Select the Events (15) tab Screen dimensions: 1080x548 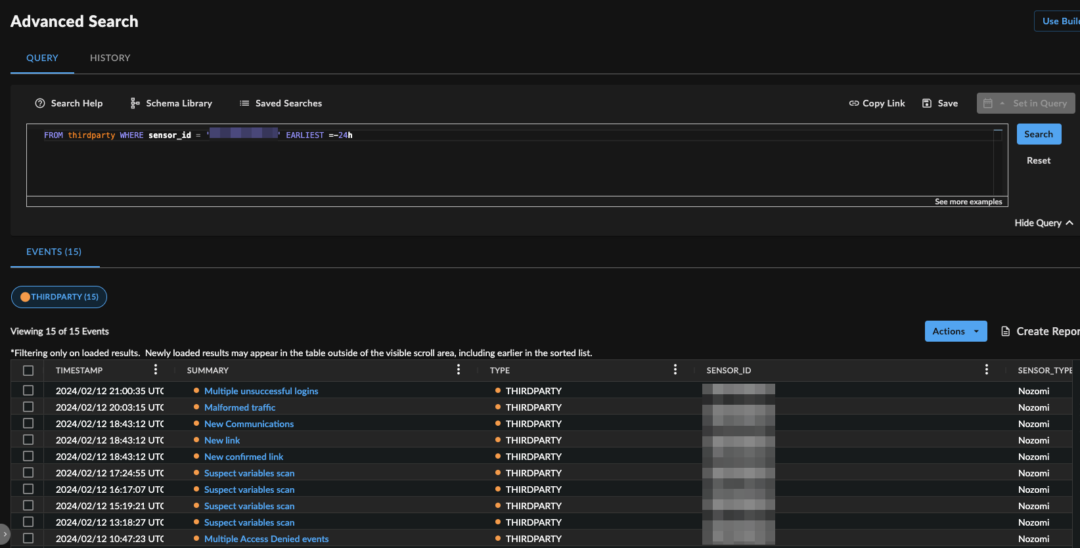click(54, 252)
